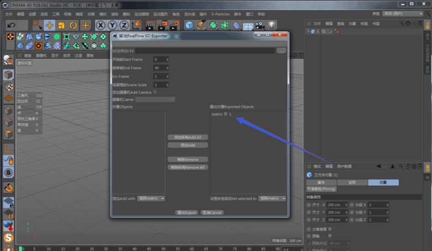Open the 模式 menu in Attribute Manager
432x251 pixels.
click(317, 166)
